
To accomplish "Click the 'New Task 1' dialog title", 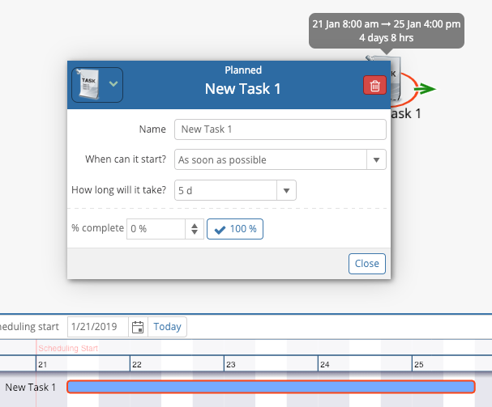I will [243, 89].
